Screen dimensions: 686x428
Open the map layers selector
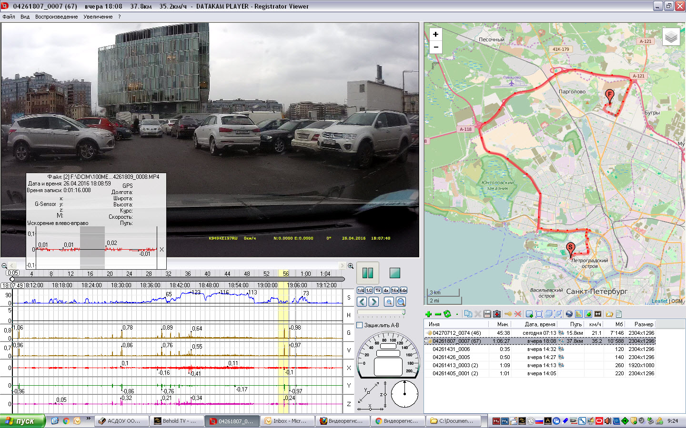671,37
